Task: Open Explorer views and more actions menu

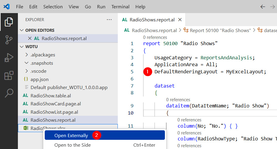Action: (x=109, y=20)
